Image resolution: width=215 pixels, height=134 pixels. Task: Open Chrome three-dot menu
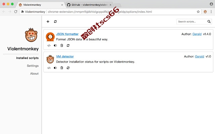pyautogui.click(x=211, y=12)
